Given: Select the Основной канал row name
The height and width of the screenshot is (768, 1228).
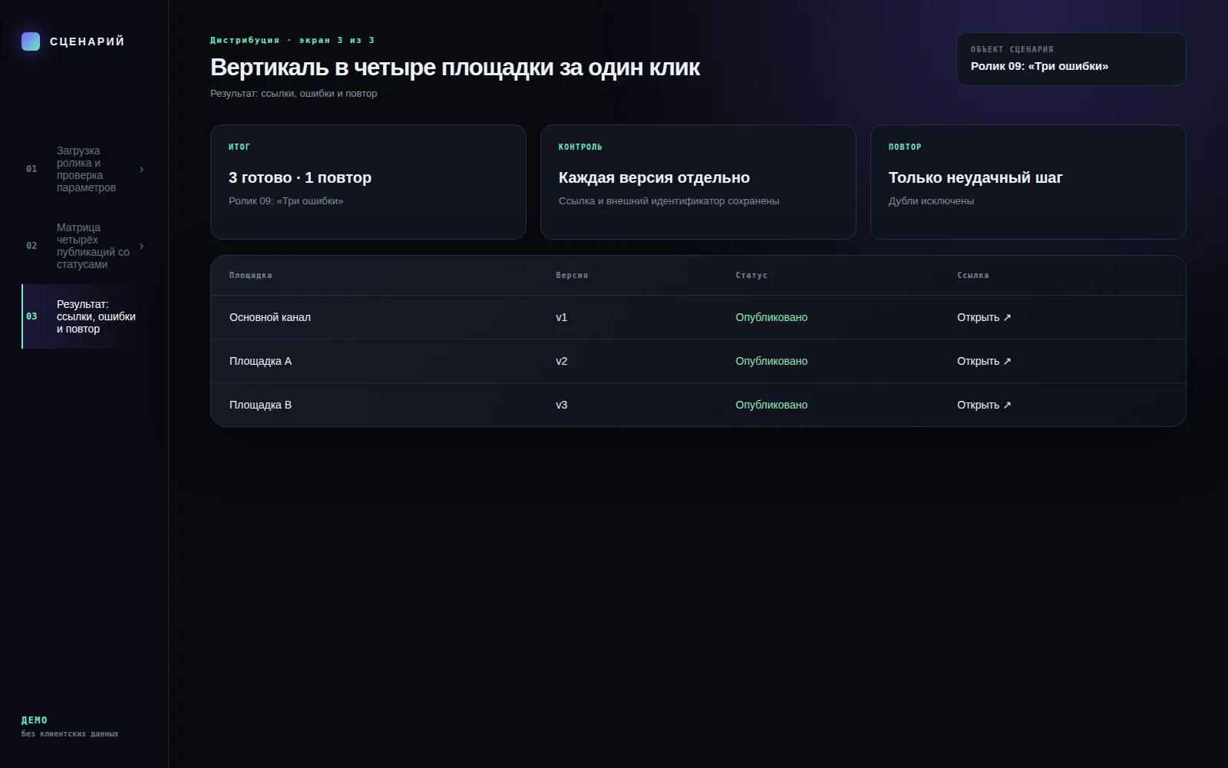Looking at the screenshot, I should point(270,317).
